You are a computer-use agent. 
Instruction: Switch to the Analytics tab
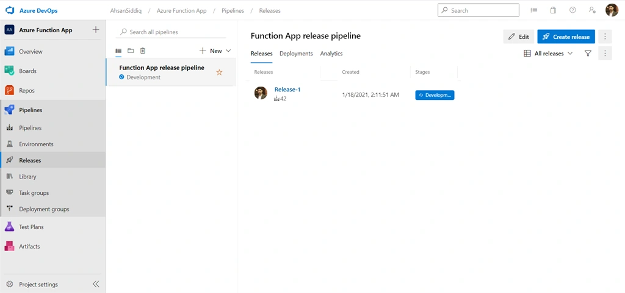[331, 54]
